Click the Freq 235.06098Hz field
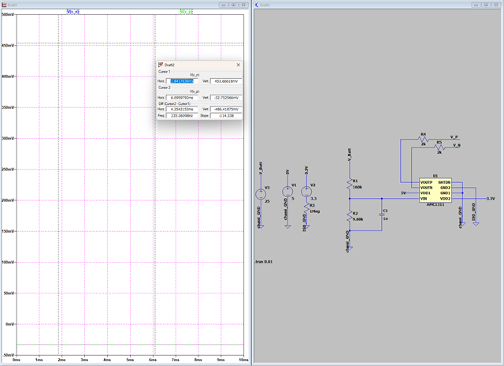Screen dimensions: 504x366 182,116
